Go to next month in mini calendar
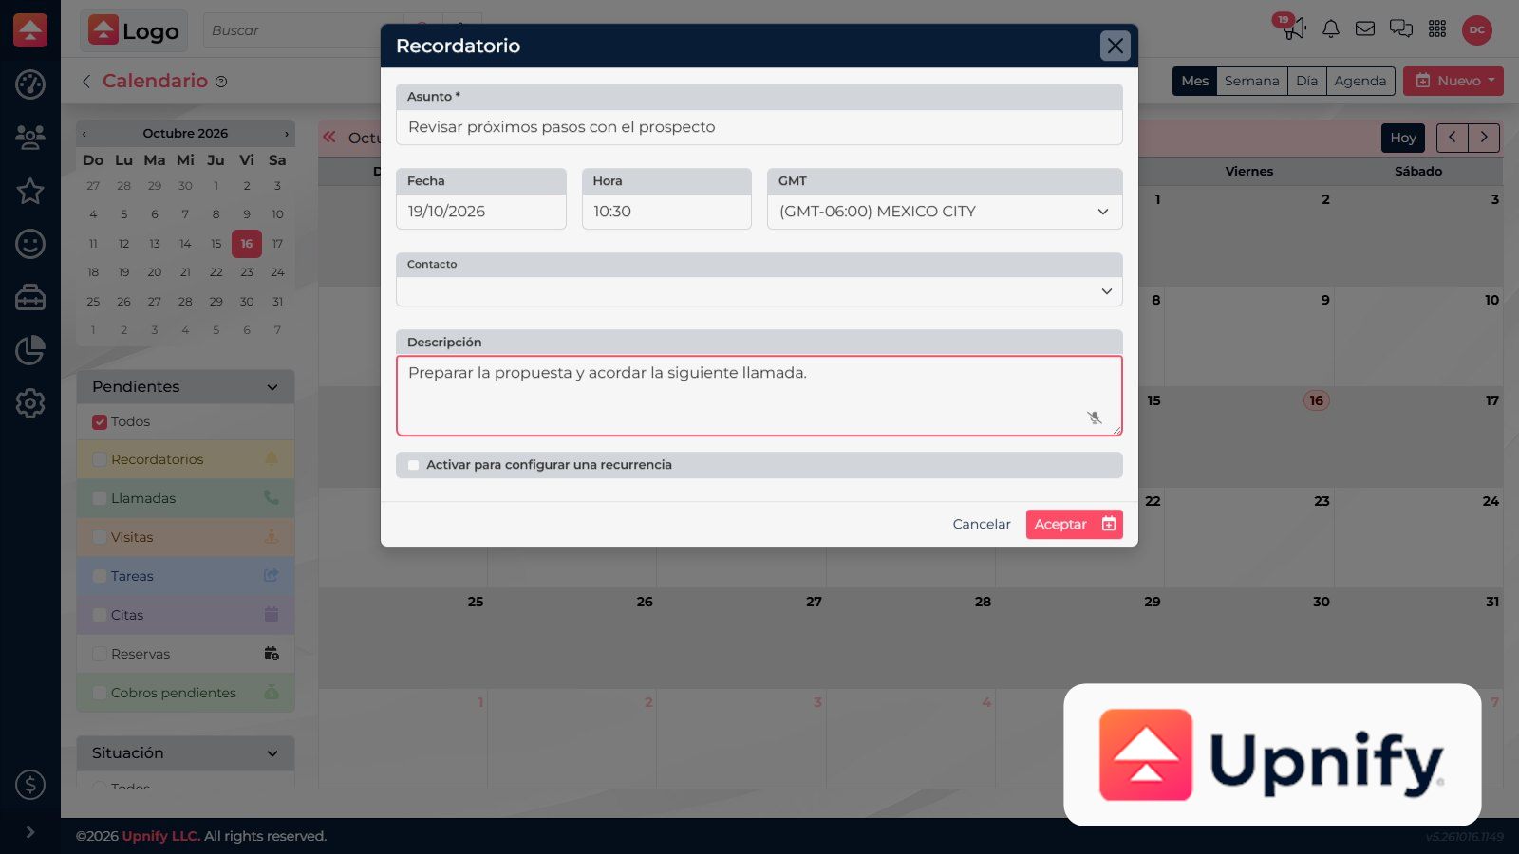This screenshot has width=1519, height=854. (x=287, y=134)
